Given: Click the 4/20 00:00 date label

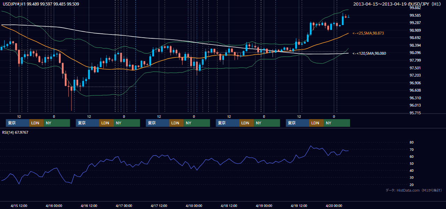Looking at the screenshot, I should (334, 206).
